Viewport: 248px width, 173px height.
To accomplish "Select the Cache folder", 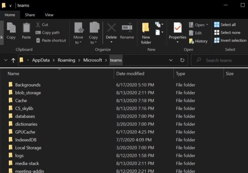I will [21, 101].
